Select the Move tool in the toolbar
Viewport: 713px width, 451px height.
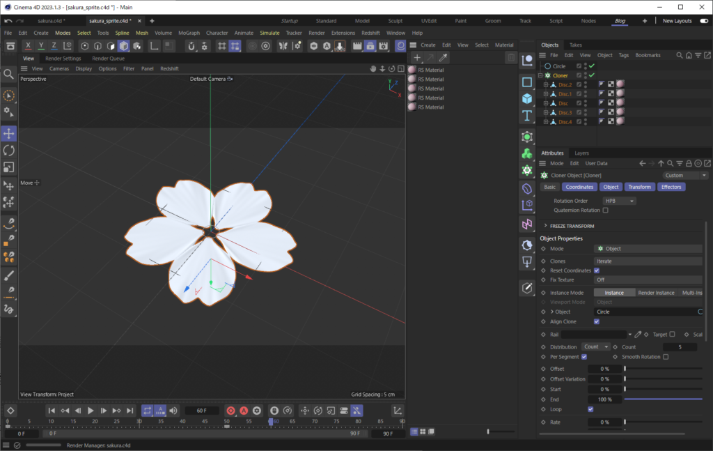pos(9,133)
